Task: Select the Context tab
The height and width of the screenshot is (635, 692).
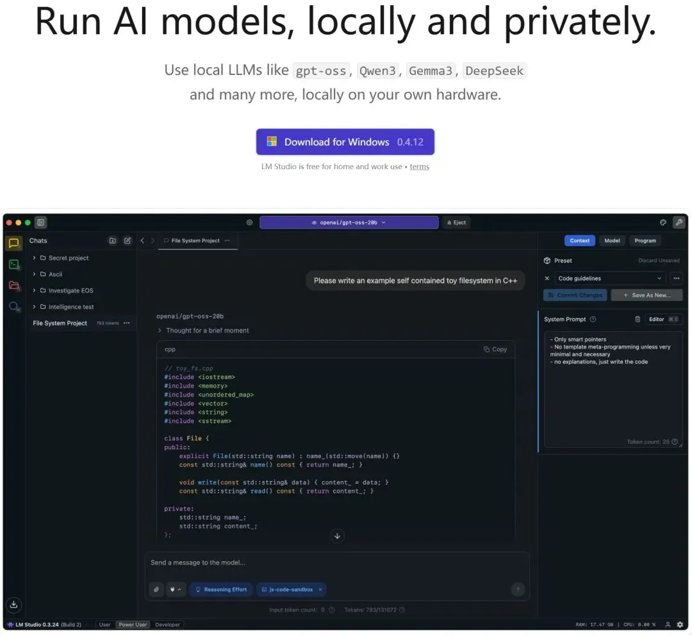Action: pos(579,240)
